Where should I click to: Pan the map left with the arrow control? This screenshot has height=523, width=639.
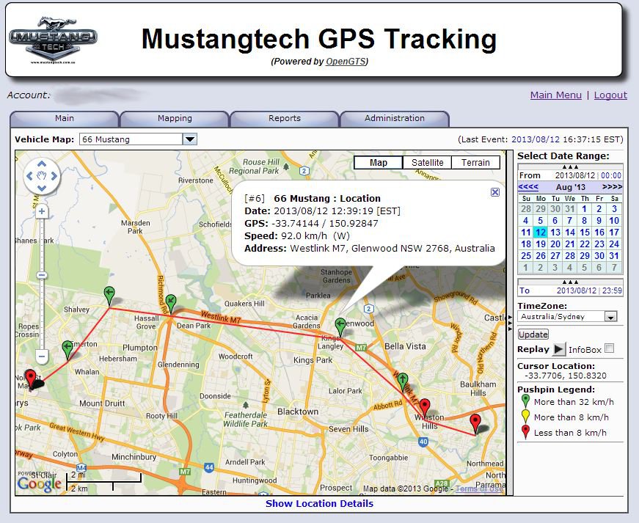pos(29,176)
